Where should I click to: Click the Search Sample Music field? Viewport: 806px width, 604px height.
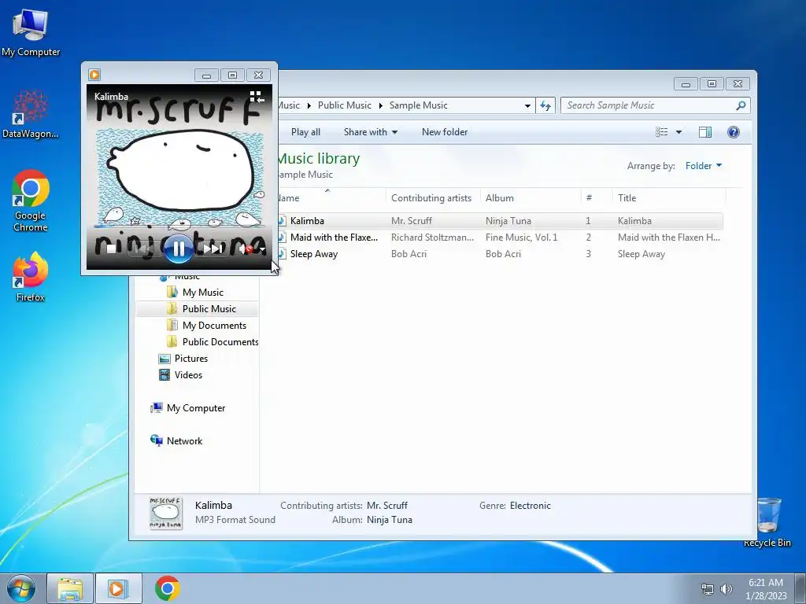pos(649,105)
